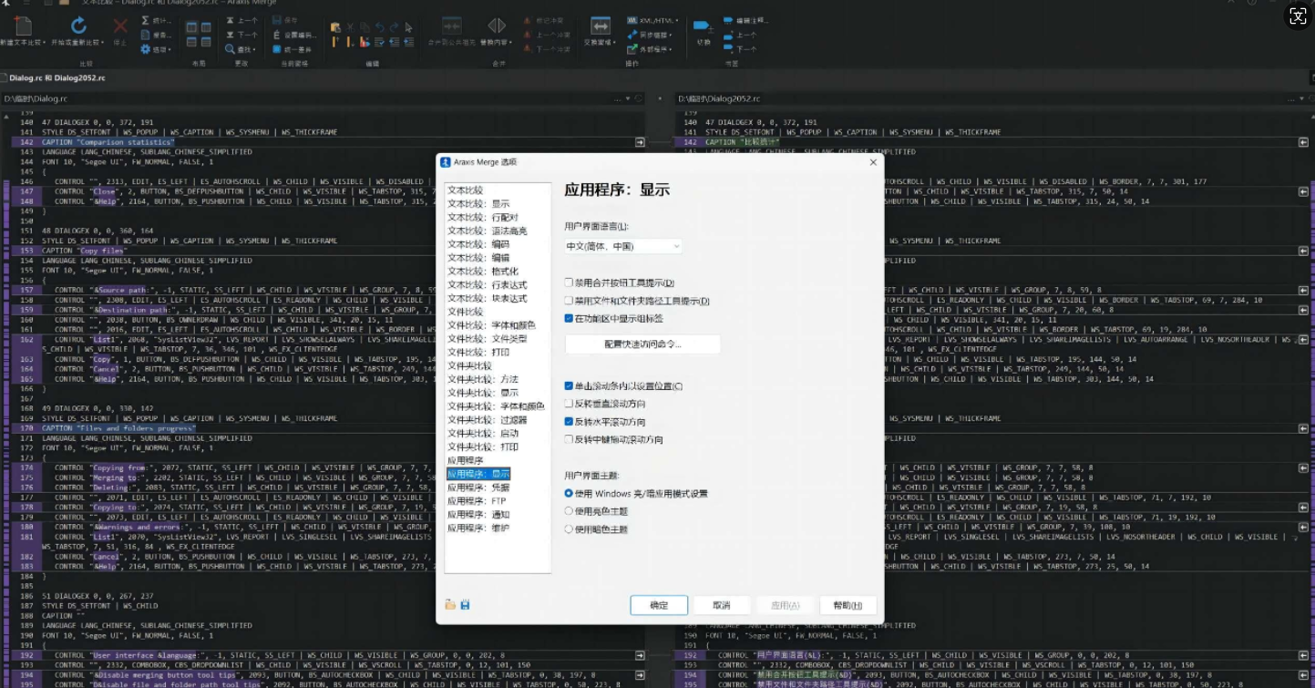Select 应用程序: 维护 in options list
This screenshot has width=1315, height=688.
(478, 529)
